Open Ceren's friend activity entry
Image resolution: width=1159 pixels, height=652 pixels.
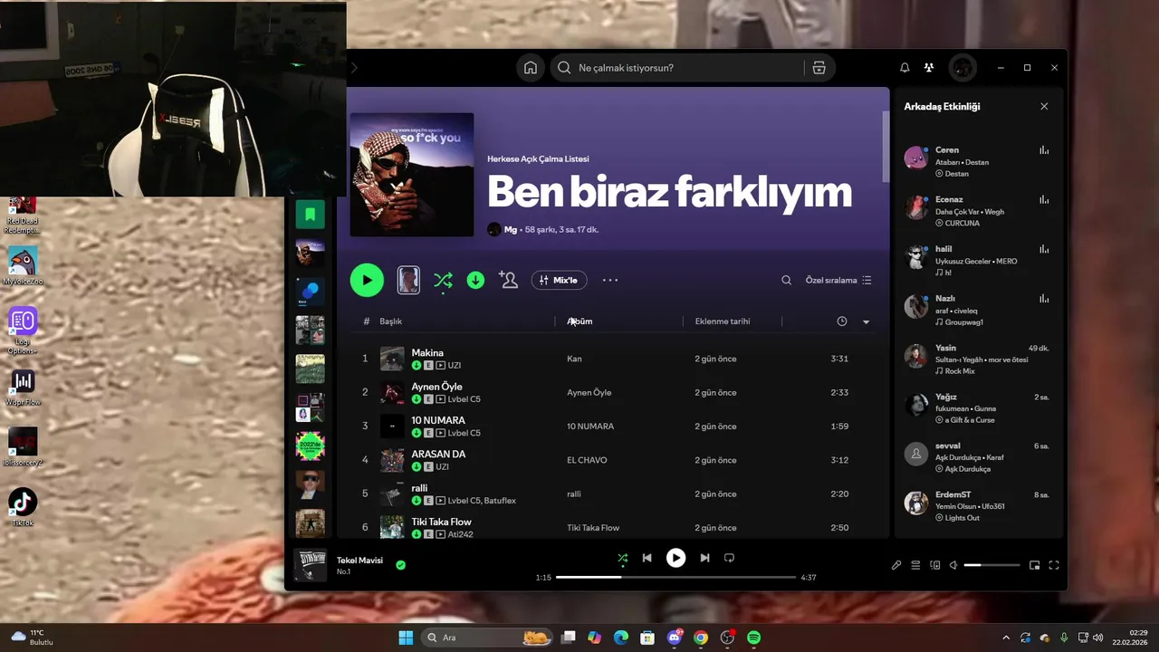point(978,161)
